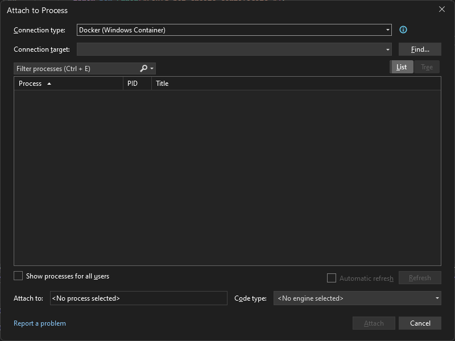Enable Automatic refresh
The width and height of the screenshot is (455, 341).
coord(332,278)
